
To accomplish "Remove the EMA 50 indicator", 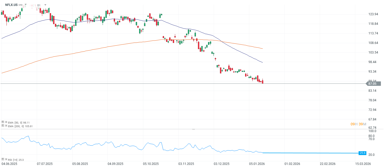I will click(6, 122).
